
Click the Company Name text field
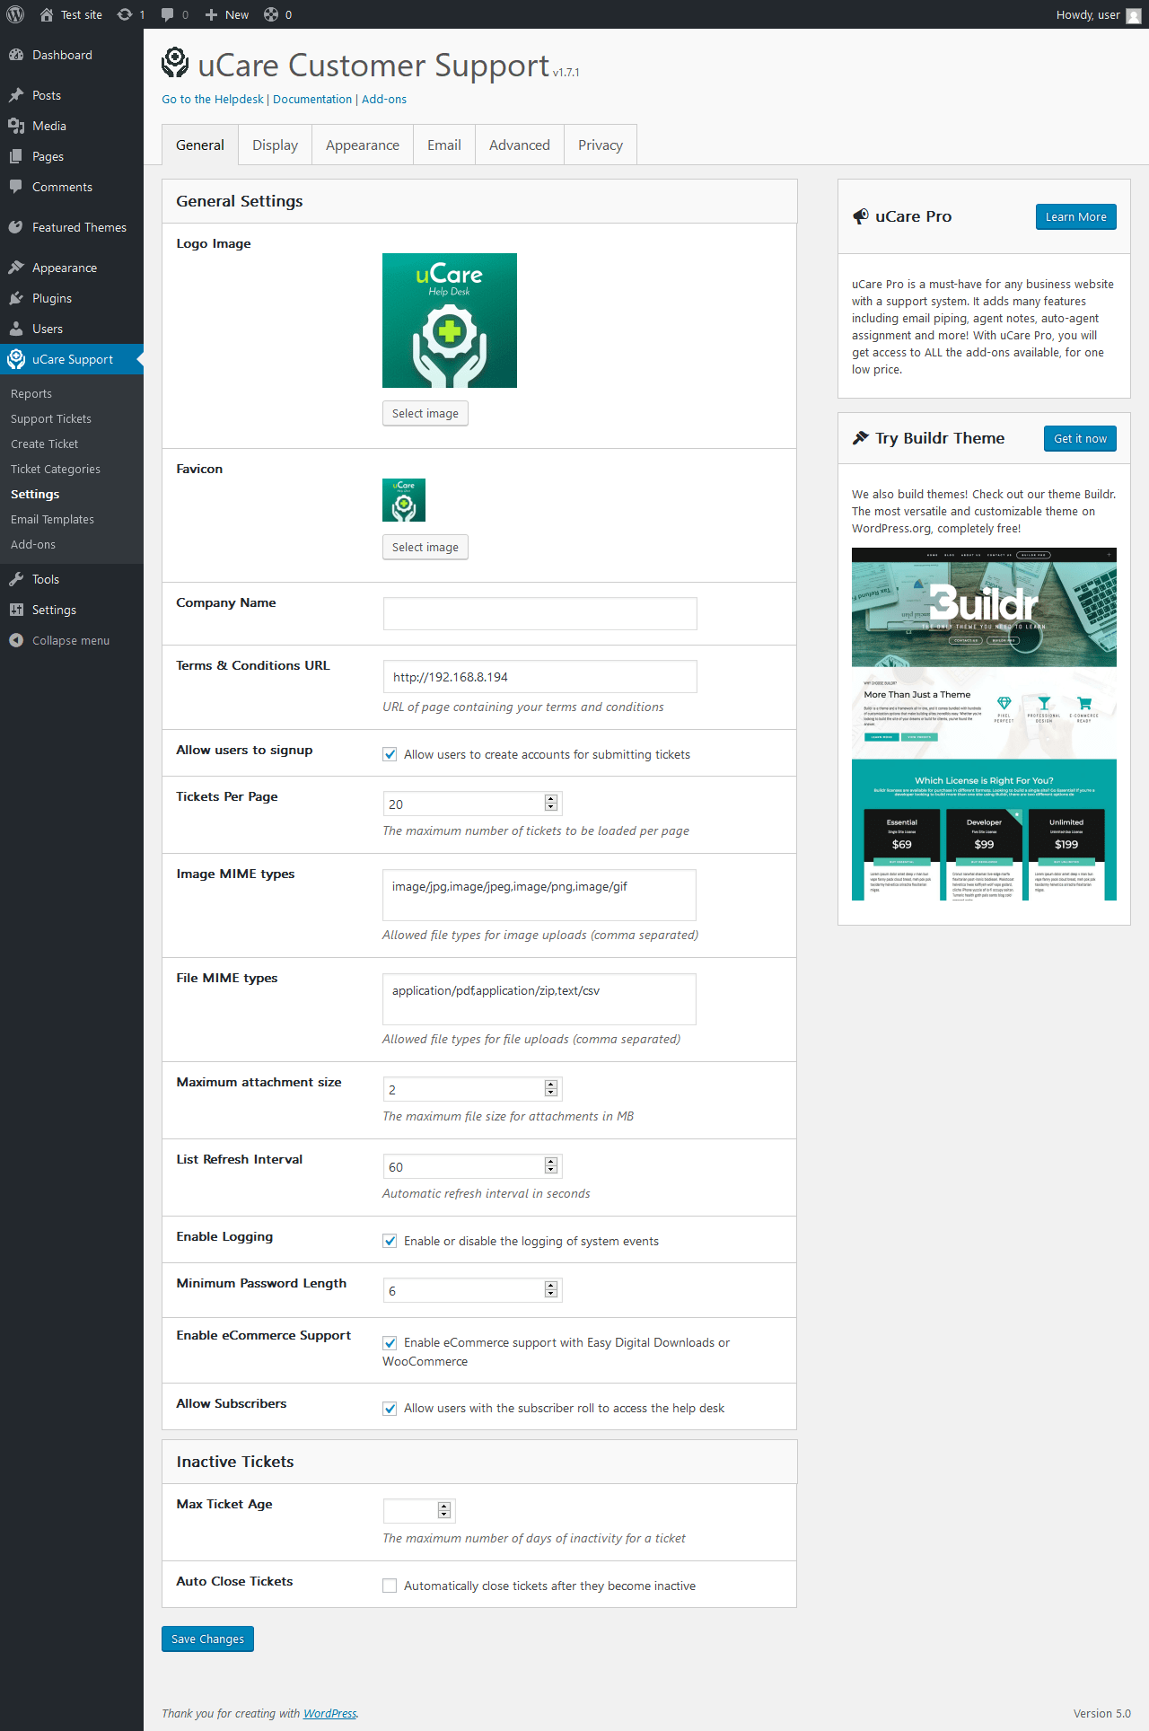(539, 613)
